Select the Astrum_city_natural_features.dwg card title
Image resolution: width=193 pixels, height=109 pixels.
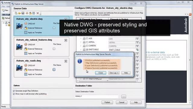click(34, 40)
